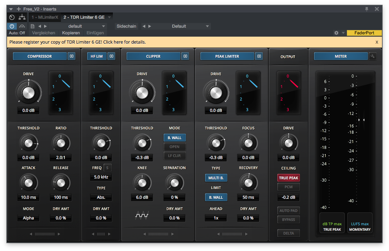Toggle the CLIPPER module button
This screenshot has height=251, width=389.
pos(153,56)
